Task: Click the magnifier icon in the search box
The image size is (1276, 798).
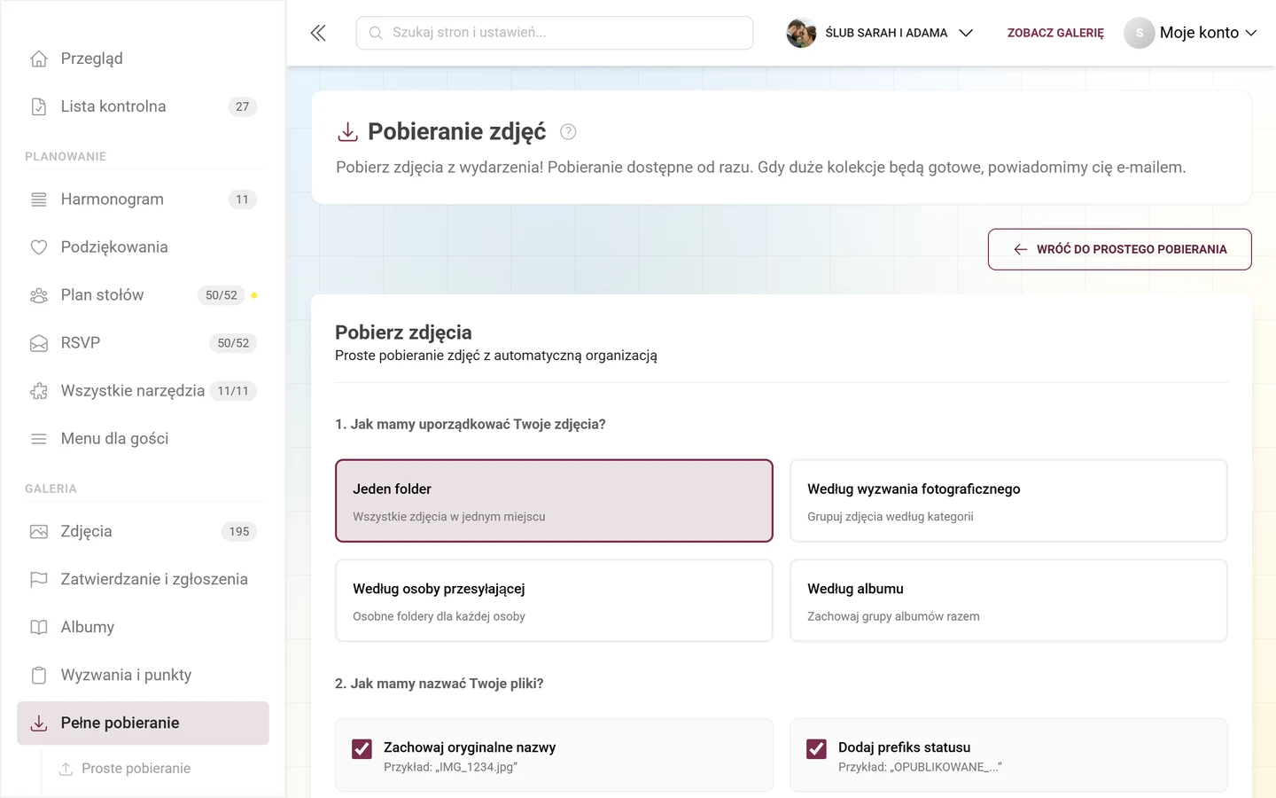Action: tap(376, 33)
